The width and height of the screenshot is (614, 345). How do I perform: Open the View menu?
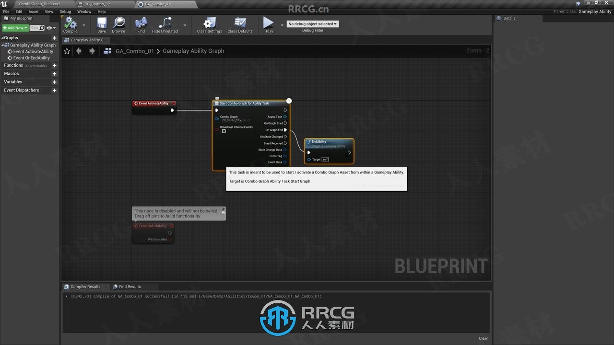click(x=49, y=11)
